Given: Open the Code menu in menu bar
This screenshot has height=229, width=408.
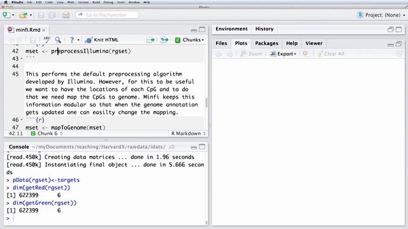Looking at the screenshot, I should pyautogui.click(x=49, y=2).
